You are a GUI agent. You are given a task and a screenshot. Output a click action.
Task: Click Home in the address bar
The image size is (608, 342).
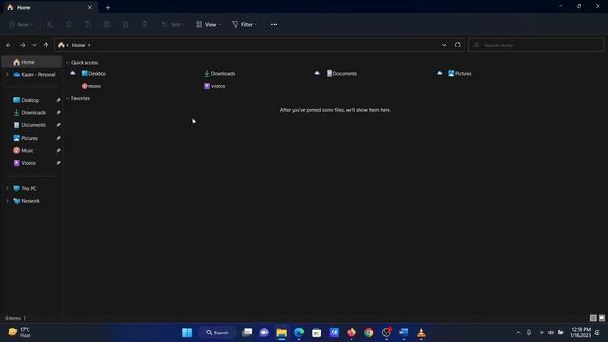pos(78,45)
